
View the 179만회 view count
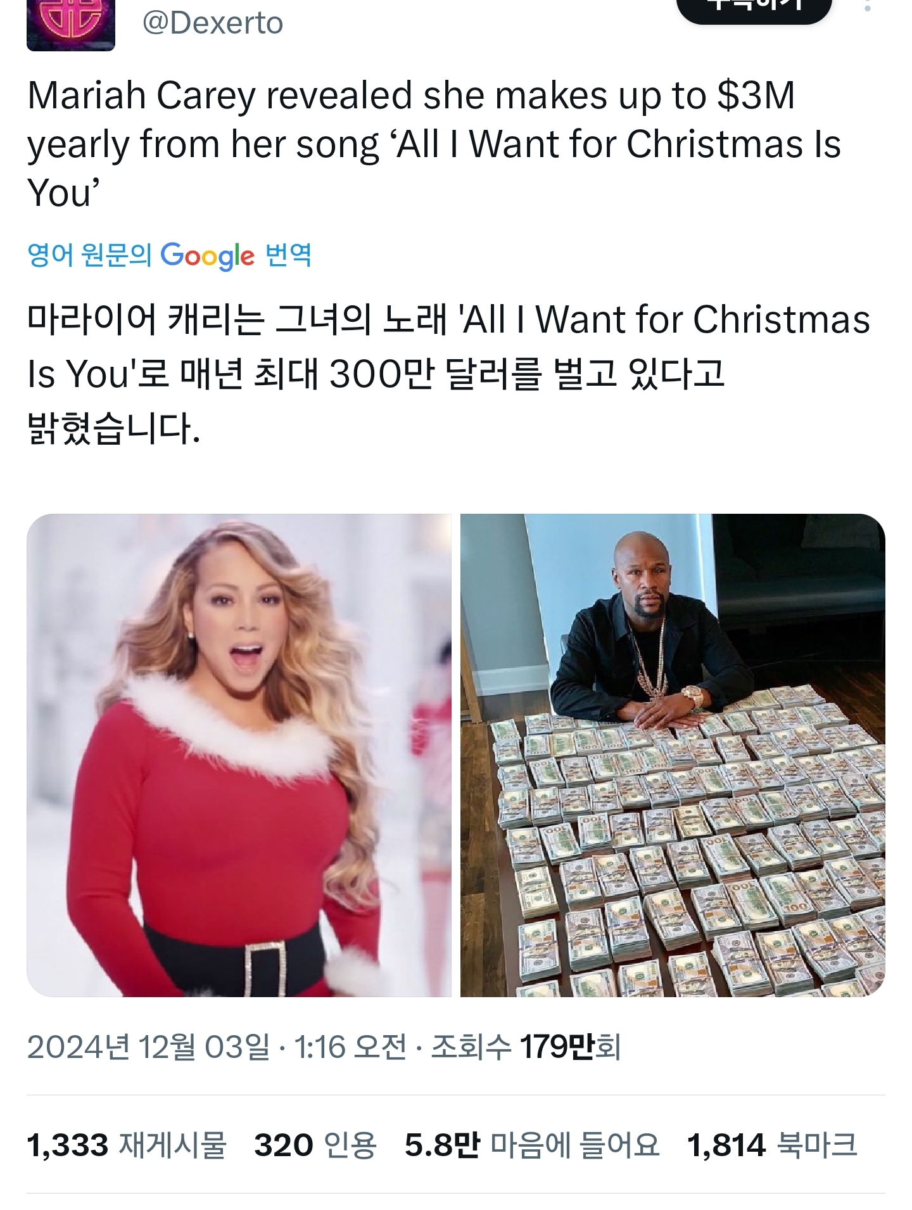pos(570,1047)
